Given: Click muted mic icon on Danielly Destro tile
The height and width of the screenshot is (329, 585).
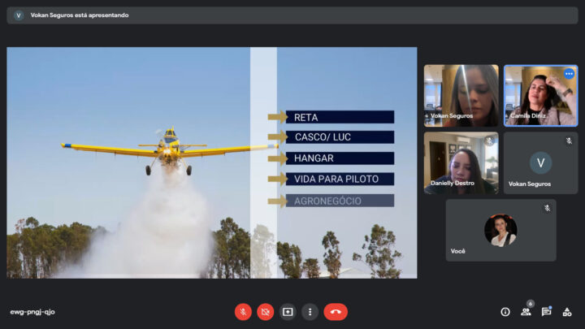Looking at the screenshot, I should pos(489,141).
